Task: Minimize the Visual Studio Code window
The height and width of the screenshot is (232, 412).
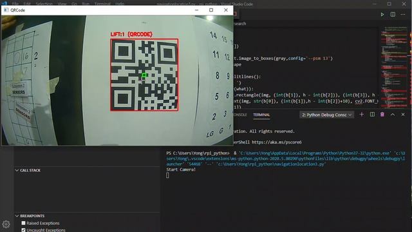Action: [x=375, y=4]
